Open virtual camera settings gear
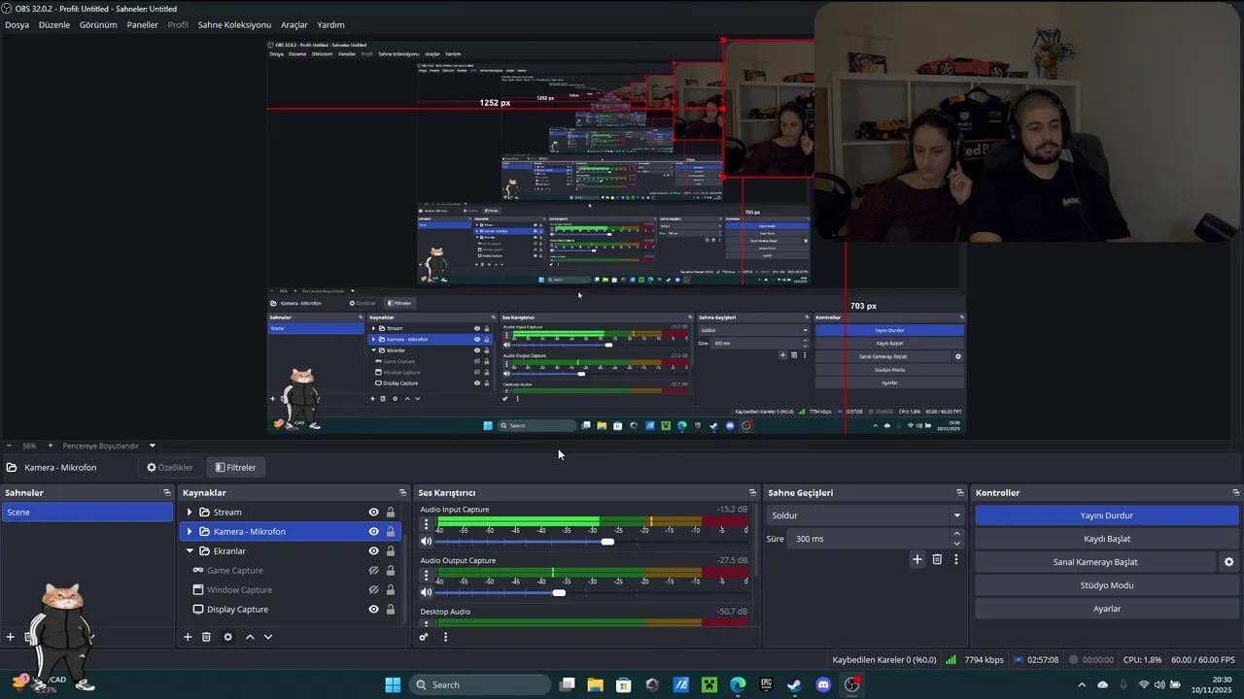The image size is (1244, 699). tap(1228, 562)
